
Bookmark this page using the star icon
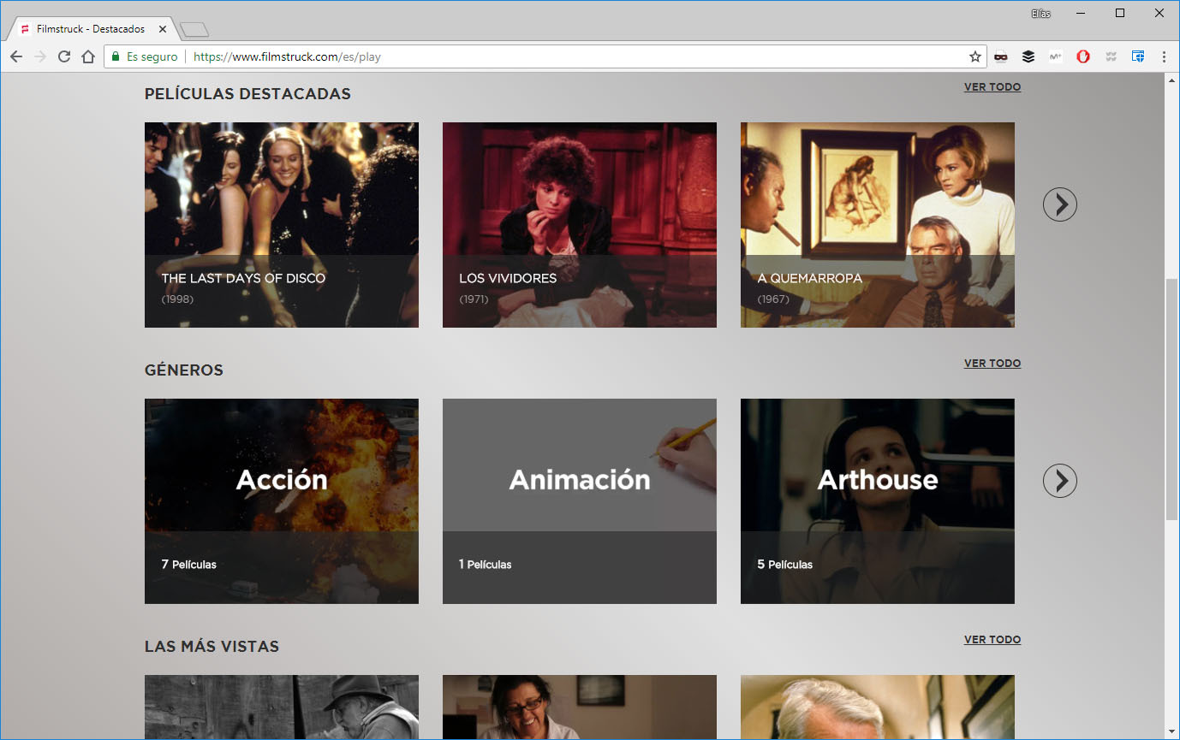click(x=974, y=56)
